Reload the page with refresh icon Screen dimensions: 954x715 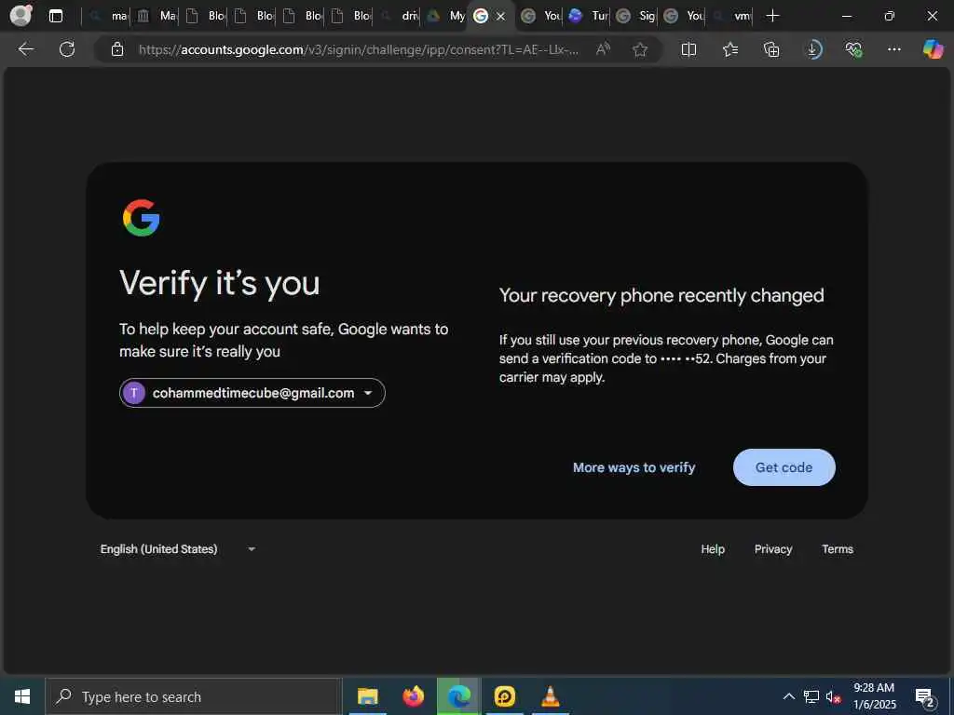(x=67, y=49)
